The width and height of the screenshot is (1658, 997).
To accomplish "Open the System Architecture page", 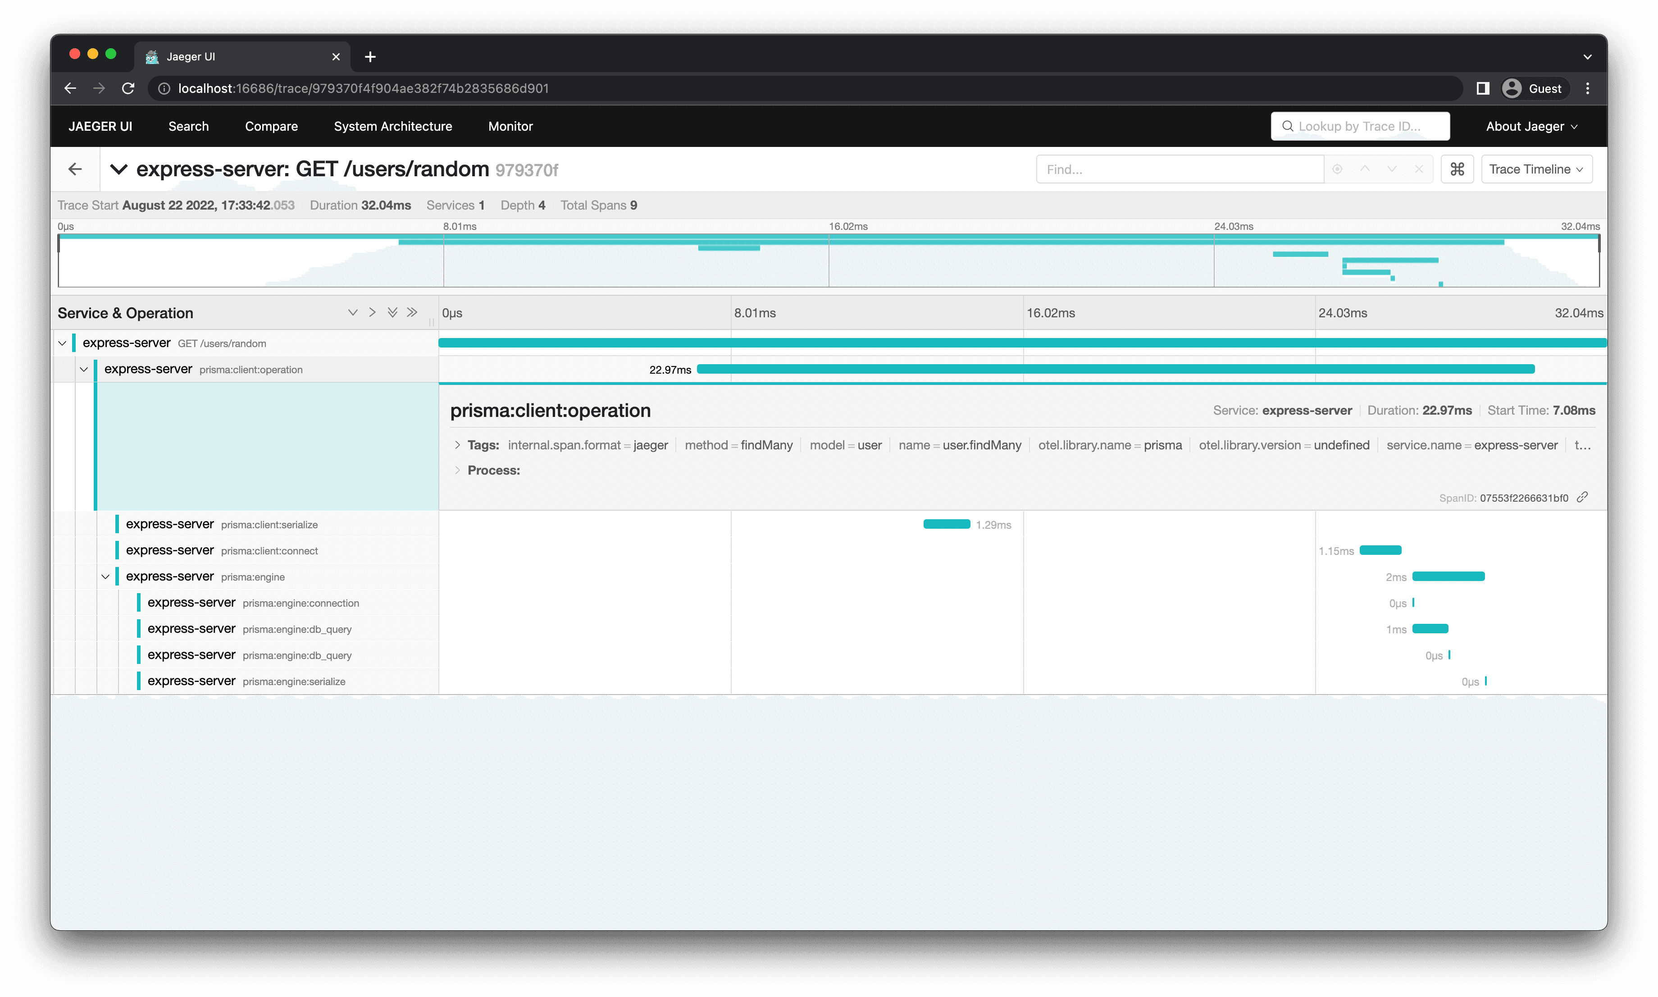I will 393,126.
